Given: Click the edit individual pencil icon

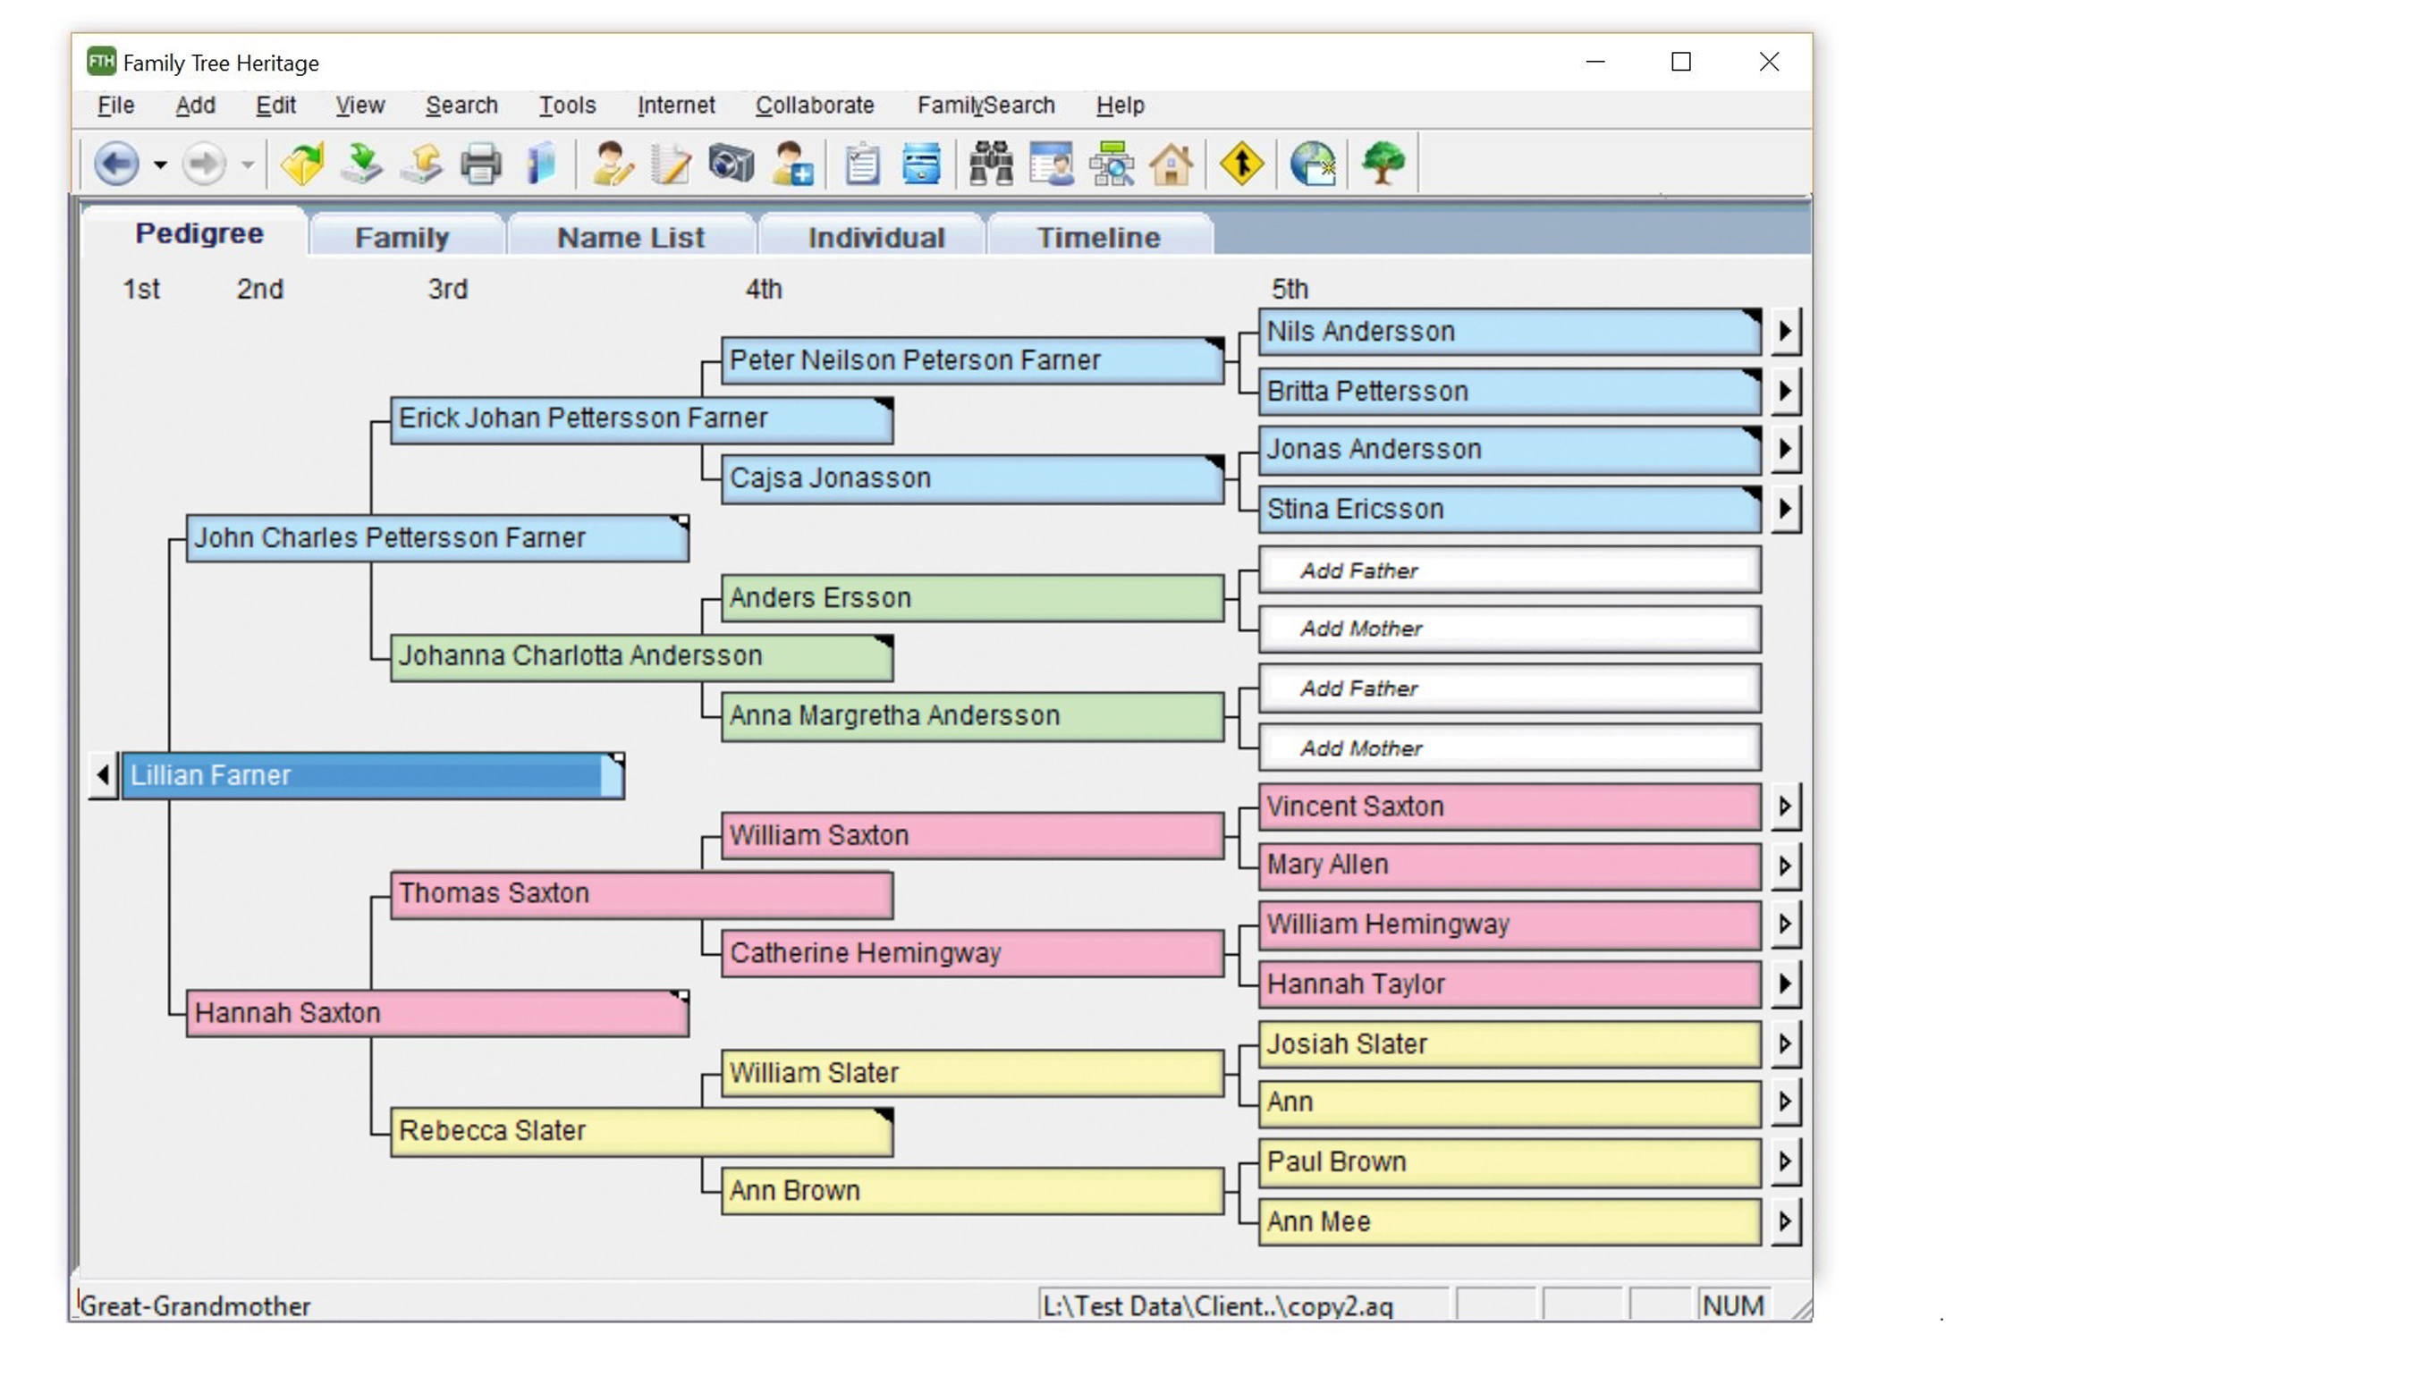Looking at the screenshot, I should pyautogui.click(x=612, y=164).
